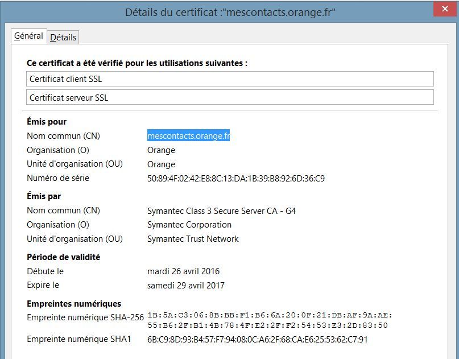Switch to the Détails tab
Screen dimensions: 459x359
pos(63,38)
